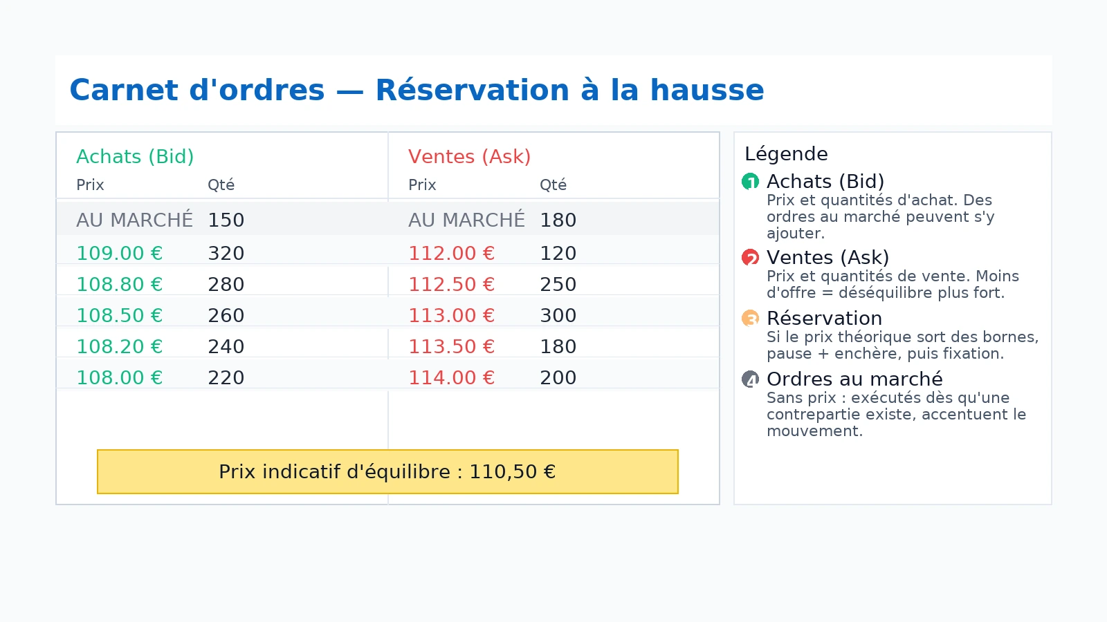Click the green legend marker number 1
This screenshot has width=1107, height=622.
(750, 182)
